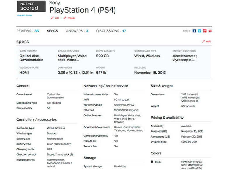Screen dimensions: 228x170
Task: View the Discussions tab
Action: (x=111, y=31)
